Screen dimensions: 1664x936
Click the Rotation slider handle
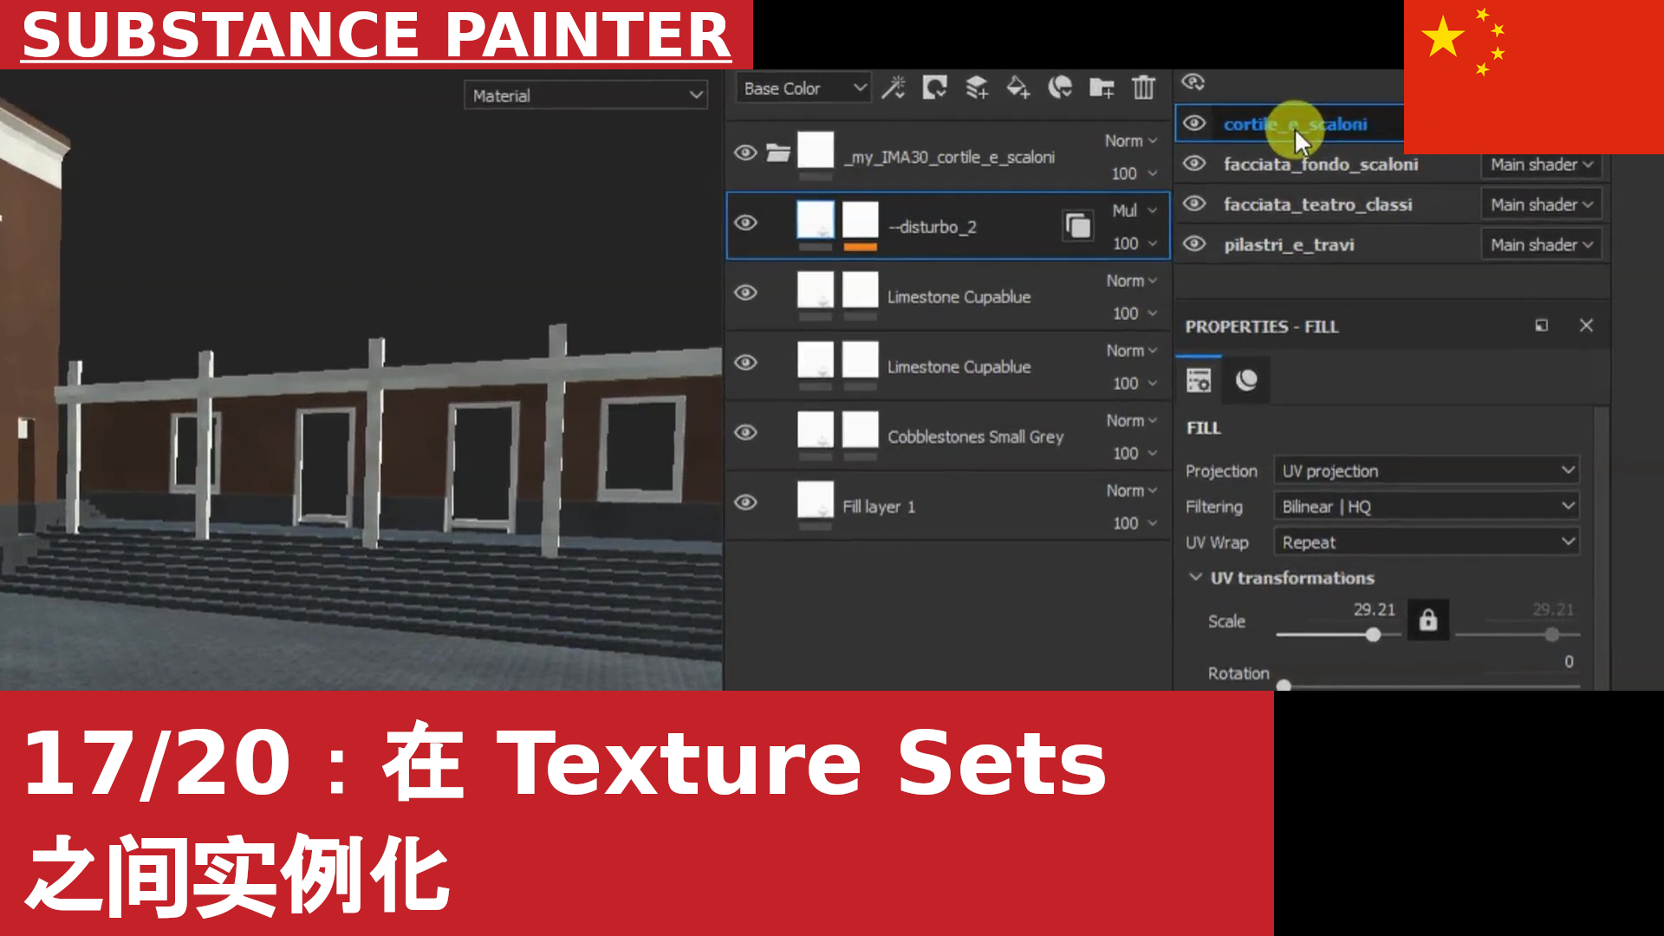point(1284,686)
